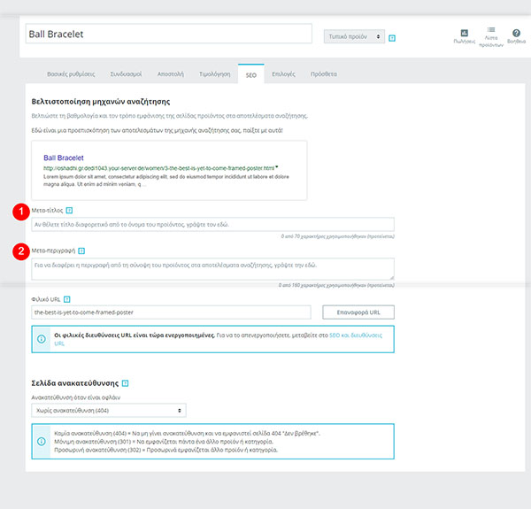
Task: Open the Πρόσθετα tab
Action: click(x=323, y=73)
